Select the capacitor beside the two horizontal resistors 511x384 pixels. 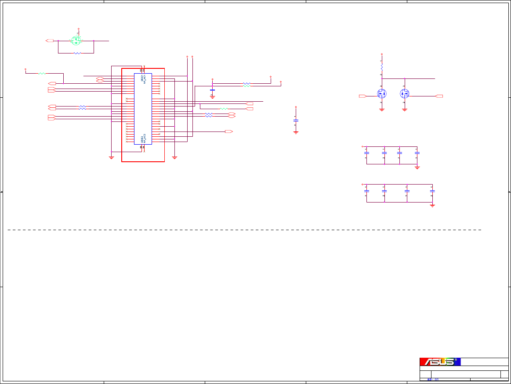(213, 90)
